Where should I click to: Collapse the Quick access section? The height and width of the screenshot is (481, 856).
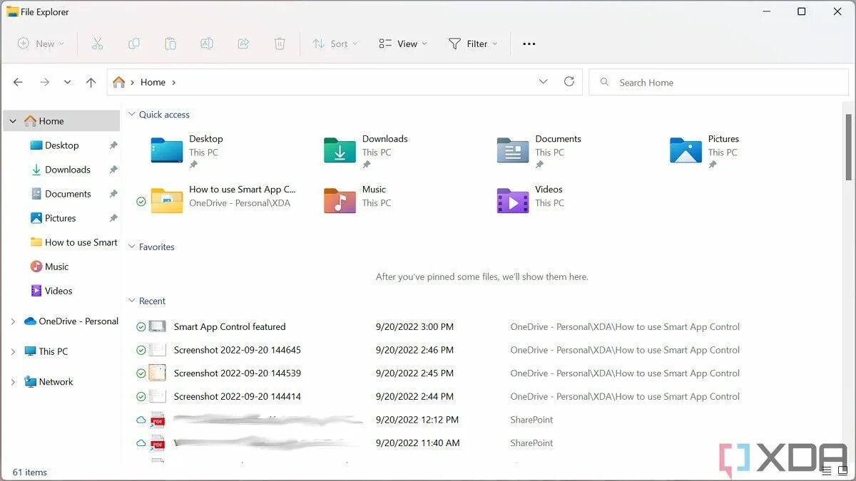click(131, 114)
